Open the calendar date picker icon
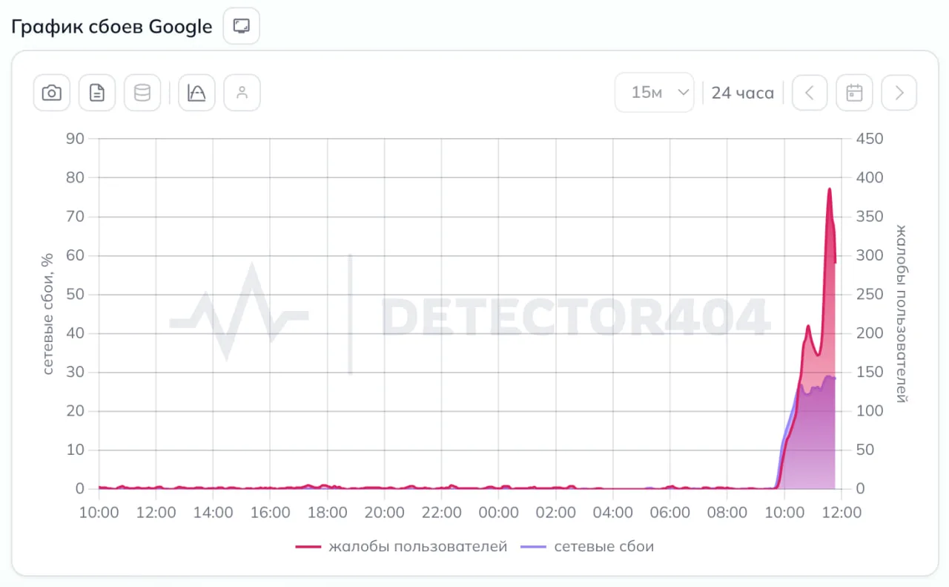Image resolution: width=949 pixels, height=587 pixels. tap(855, 93)
